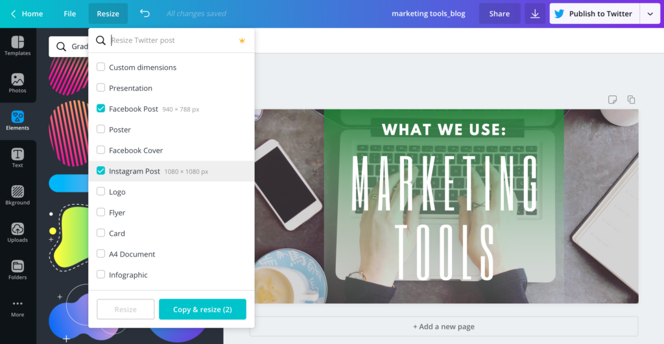Image resolution: width=664 pixels, height=344 pixels.
Task: Select WHAT WE USE: heading on canvas
Action: [x=444, y=129]
